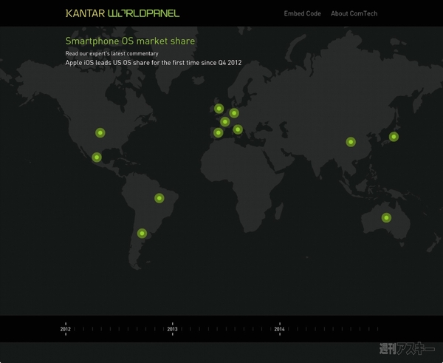Jump to 2013 on the timeline
This screenshot has height=363, width=443.
[x=172, y=329]
